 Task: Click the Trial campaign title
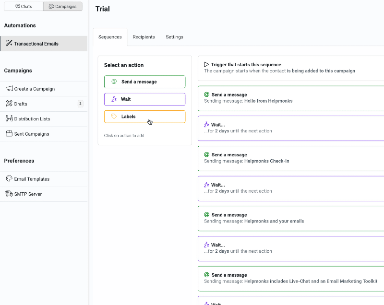tap(102, 9)
